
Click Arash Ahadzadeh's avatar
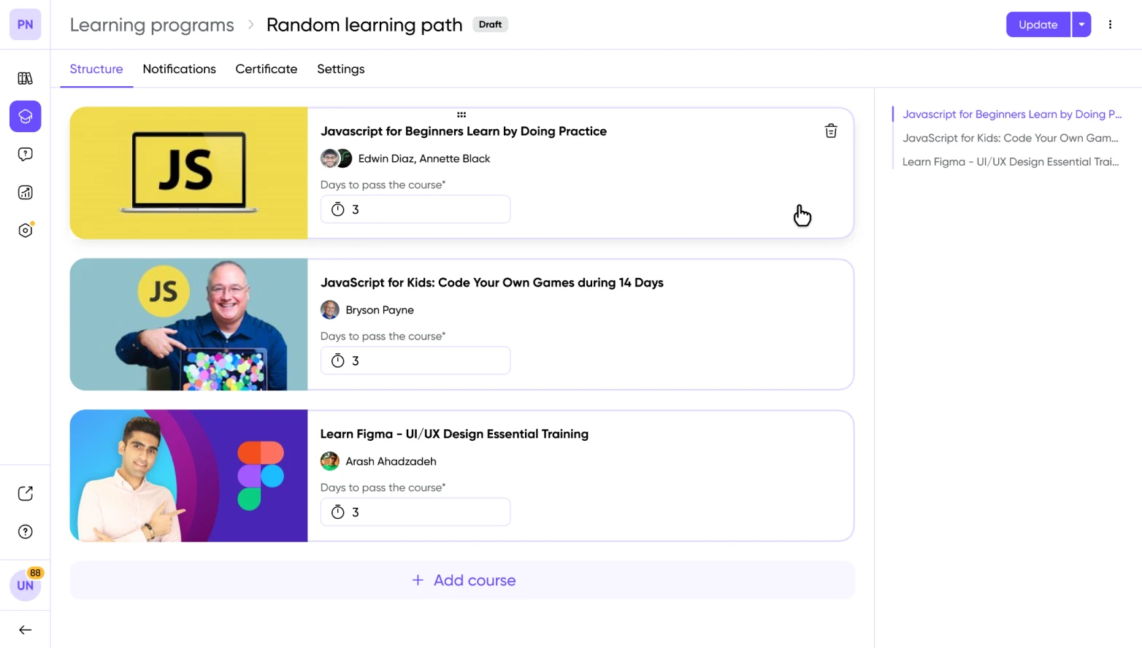330,461
